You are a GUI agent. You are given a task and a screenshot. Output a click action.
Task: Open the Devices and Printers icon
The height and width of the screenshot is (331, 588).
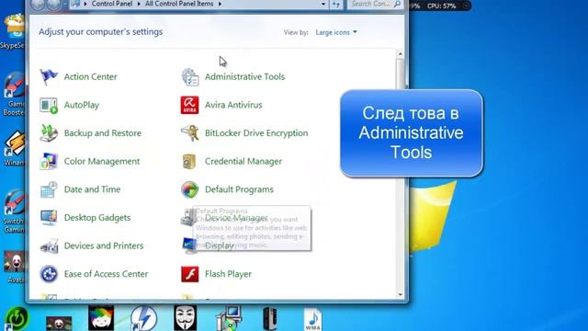coord(49,245)
